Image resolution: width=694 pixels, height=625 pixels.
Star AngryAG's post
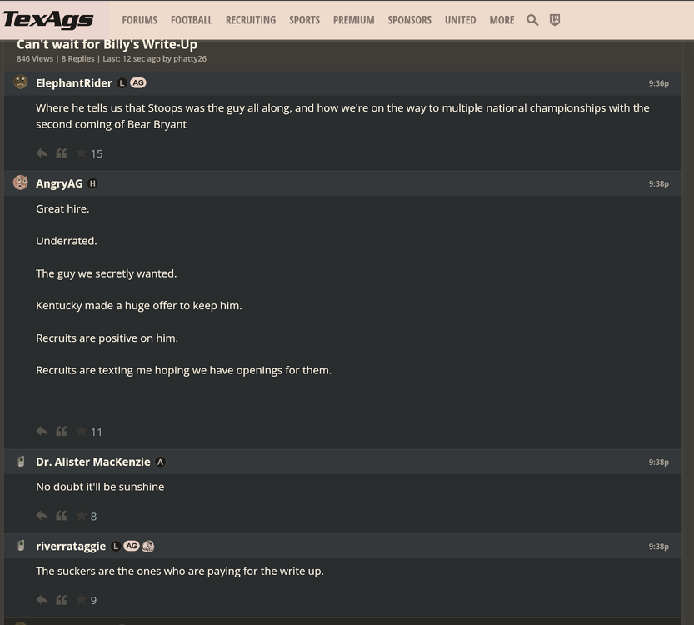pyautogui.click(x=82, y=432)
